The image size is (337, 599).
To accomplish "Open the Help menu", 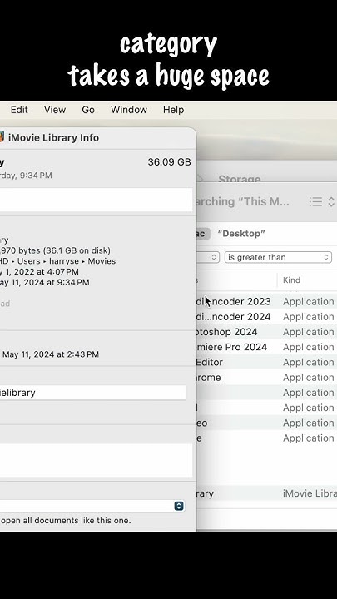I will (x=173, y=110).
